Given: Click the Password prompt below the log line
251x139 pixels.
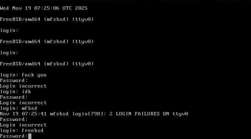Looking at the screenshot, I should tap(14, 119).
